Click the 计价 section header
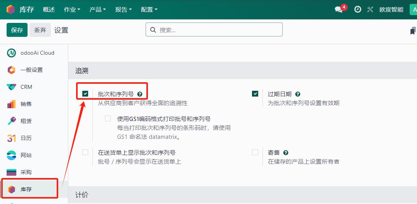The image size is (417, 204). point(82,195)
